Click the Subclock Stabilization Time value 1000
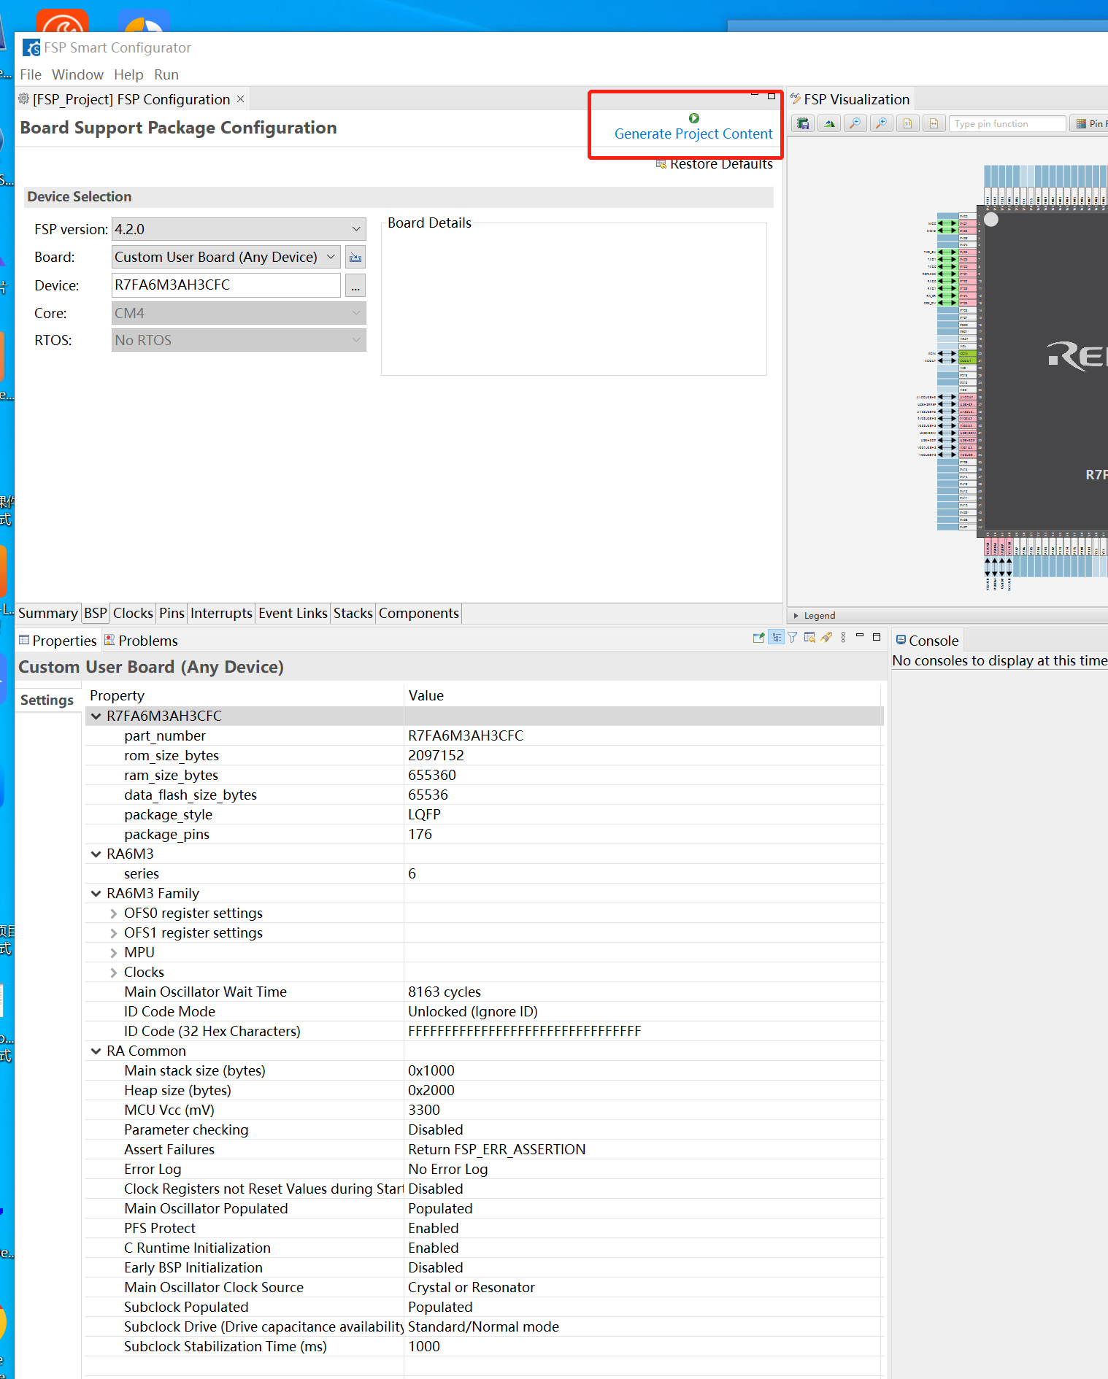1108x1379 pixels. [424, 1346]
